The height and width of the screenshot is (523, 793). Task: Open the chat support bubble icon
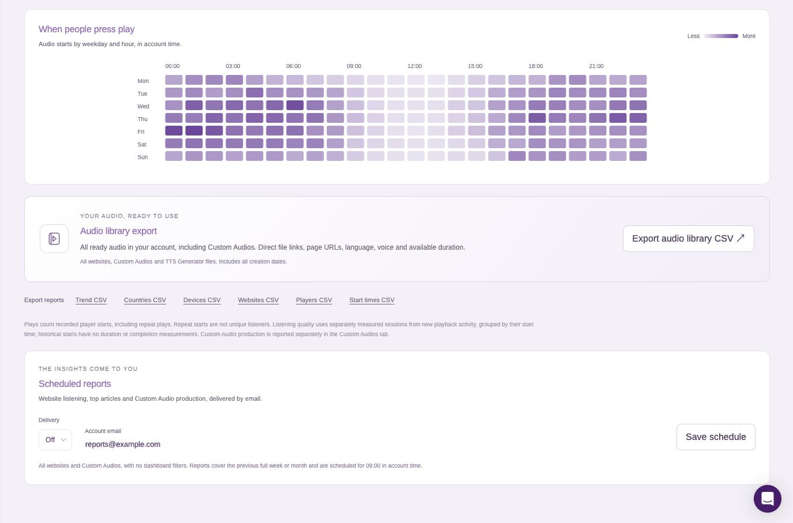point(767,499)
